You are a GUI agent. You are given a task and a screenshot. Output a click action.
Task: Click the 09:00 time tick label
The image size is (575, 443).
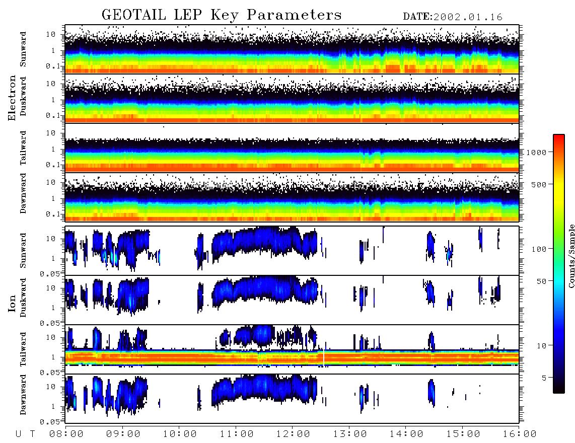tap(123, 434)
